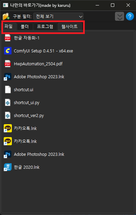Minimize the 나만의 바로가기 window

pyautogui.click(x=97, y=5)
